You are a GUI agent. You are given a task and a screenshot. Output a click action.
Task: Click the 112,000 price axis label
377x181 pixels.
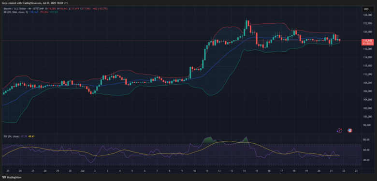tap(368, 66)
